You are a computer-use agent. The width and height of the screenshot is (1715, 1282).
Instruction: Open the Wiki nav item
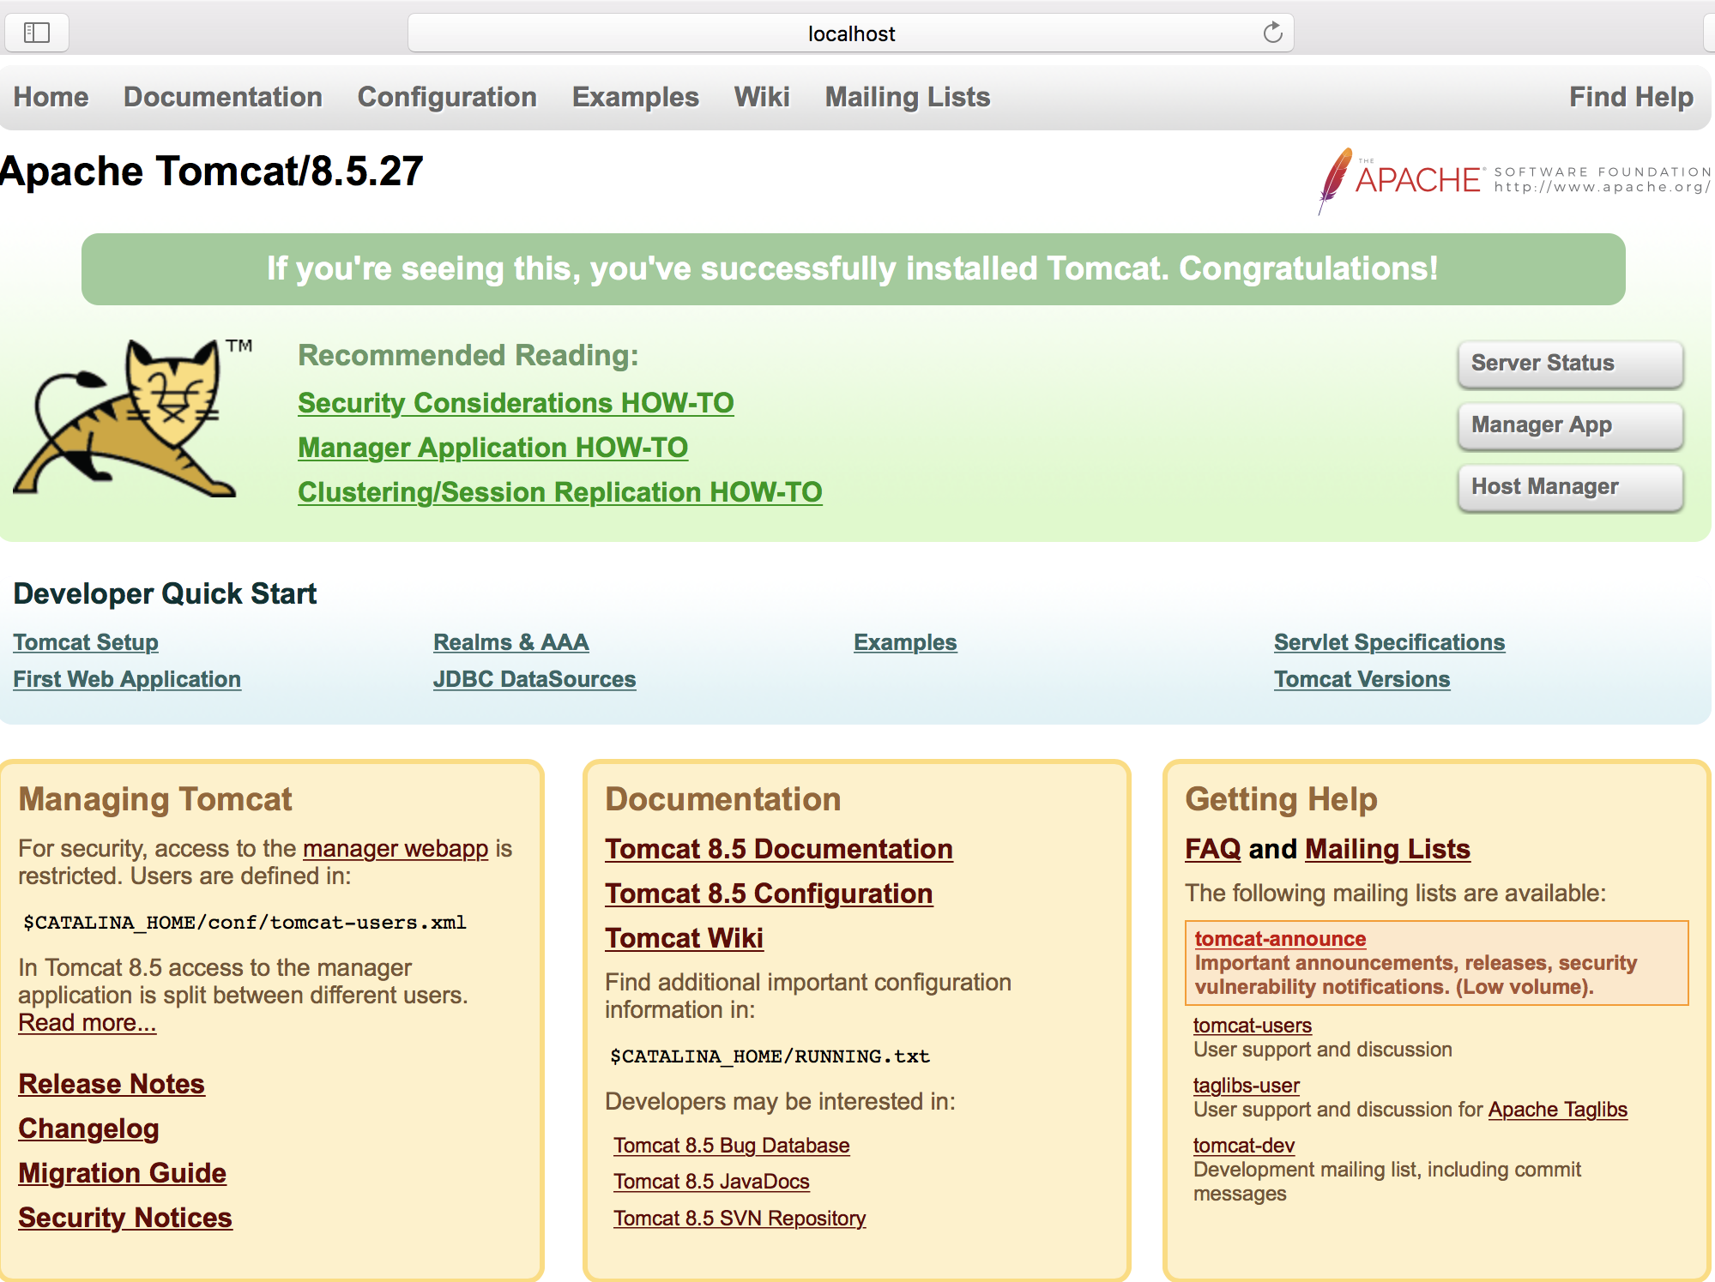point(762,97)
